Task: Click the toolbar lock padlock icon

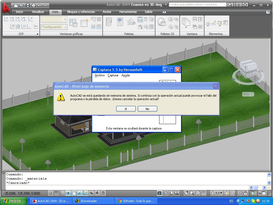Action: 245,193
